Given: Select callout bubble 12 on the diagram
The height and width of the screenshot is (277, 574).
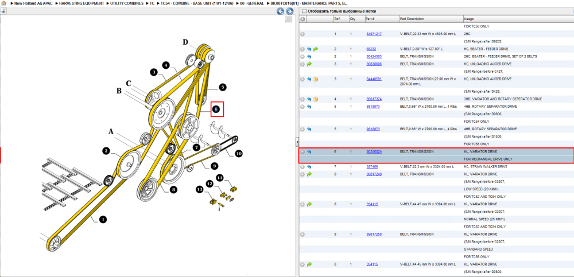Looking at the screenshot, I should pyautogui.click(x=209, y=184).
